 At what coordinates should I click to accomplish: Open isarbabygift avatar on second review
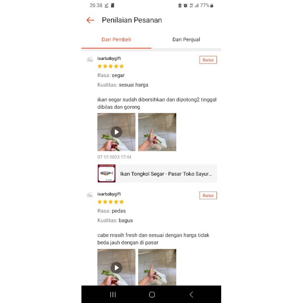(x=90, y=195)
